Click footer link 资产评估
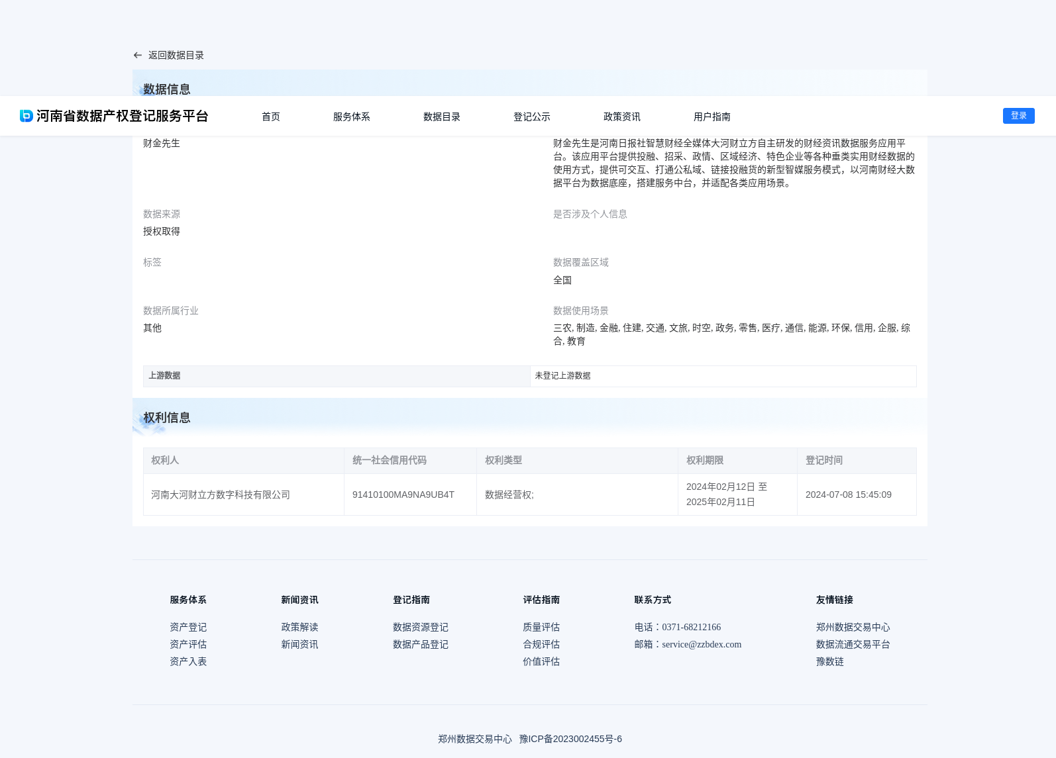Screen dimensions: 1056x758 [x=188, y=644]
